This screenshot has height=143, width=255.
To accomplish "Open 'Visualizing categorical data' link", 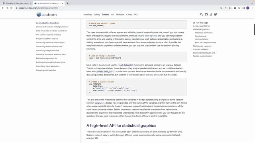I will tap(47, 50).
